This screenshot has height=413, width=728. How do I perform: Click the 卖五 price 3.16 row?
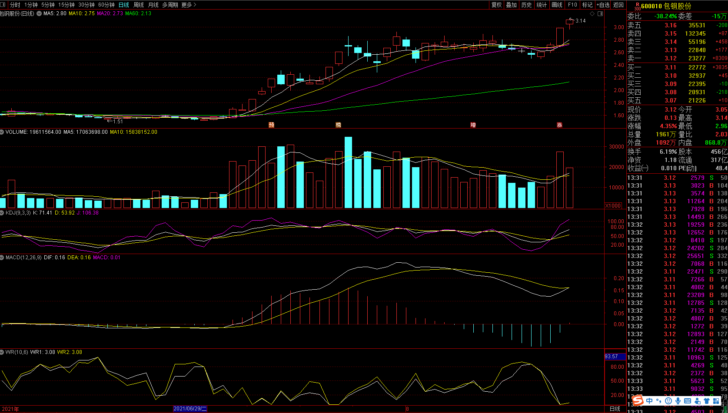click(677, 25)
